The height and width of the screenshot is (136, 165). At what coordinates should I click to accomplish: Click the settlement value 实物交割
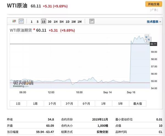[102, 132]
